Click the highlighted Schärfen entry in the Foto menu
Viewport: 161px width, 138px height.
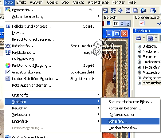[x=53, y=102]
